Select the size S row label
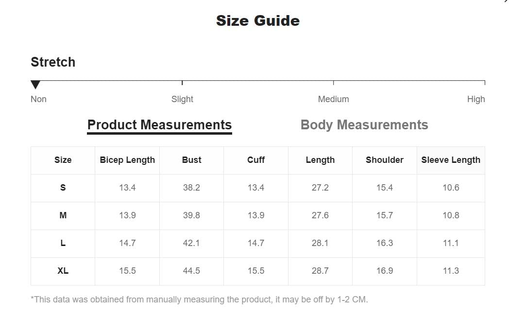The image size is (509, 317). (63, 188)
